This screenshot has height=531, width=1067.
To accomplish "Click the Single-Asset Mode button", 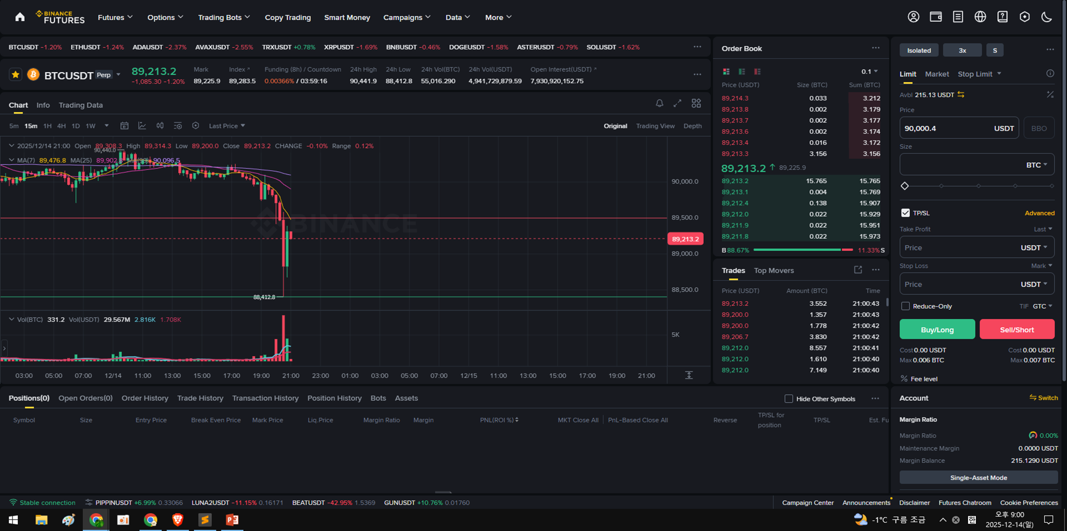I will pyautogui.click(x=979, y=477).
